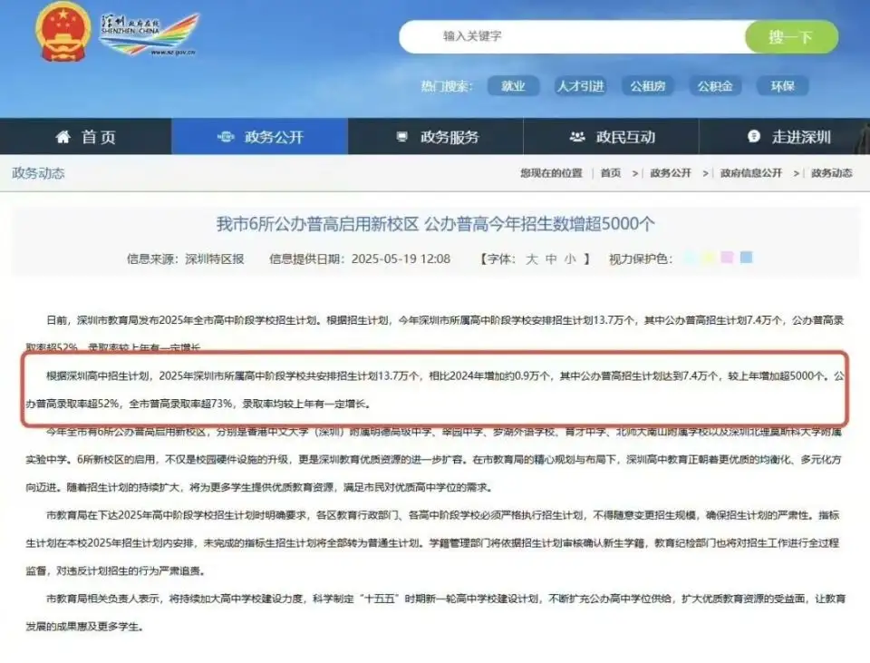Click the national emblem icon
Image resolution: width=870 pixels, height=663 pixels.
[63, 32]
